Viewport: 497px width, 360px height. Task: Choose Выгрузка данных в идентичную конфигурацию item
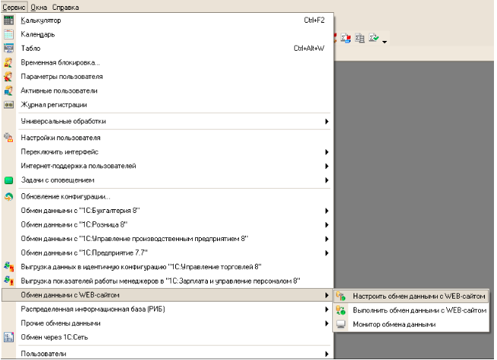(168, 267)
